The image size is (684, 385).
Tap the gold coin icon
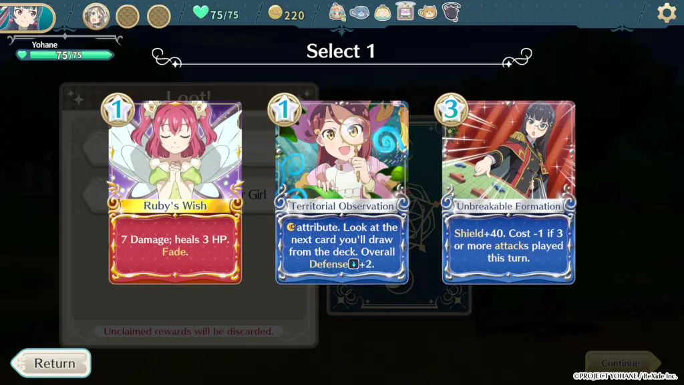(x=275, y=13)
